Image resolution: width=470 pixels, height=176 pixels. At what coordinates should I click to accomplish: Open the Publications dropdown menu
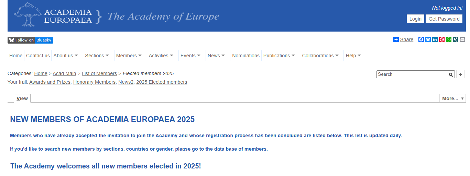point(279,56)
